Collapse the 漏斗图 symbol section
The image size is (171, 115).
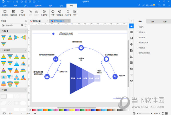[2, 31]
